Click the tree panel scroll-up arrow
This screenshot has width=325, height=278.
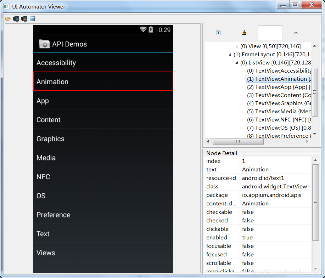pos(315,46)
